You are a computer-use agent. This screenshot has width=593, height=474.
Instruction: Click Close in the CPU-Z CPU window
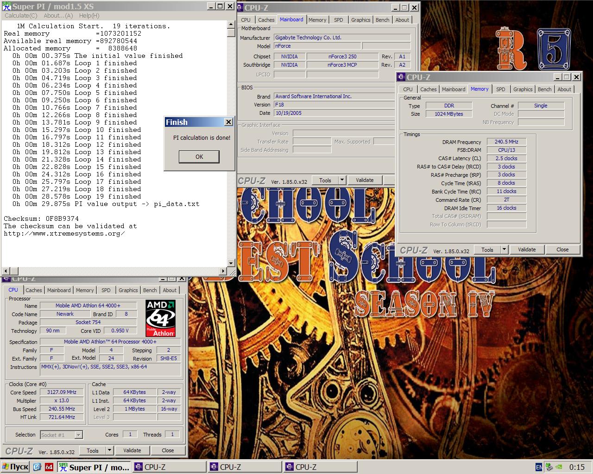168,451
